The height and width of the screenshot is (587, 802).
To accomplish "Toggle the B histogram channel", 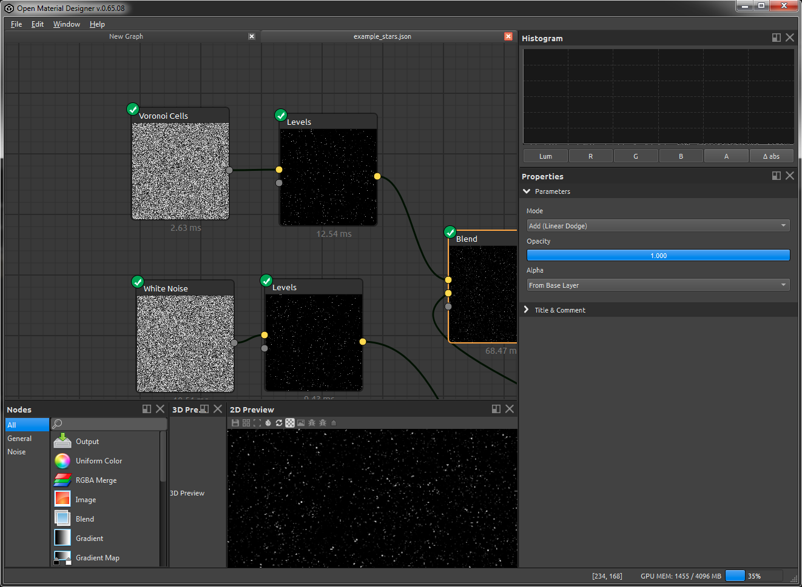I will click(x=681, y=156).
